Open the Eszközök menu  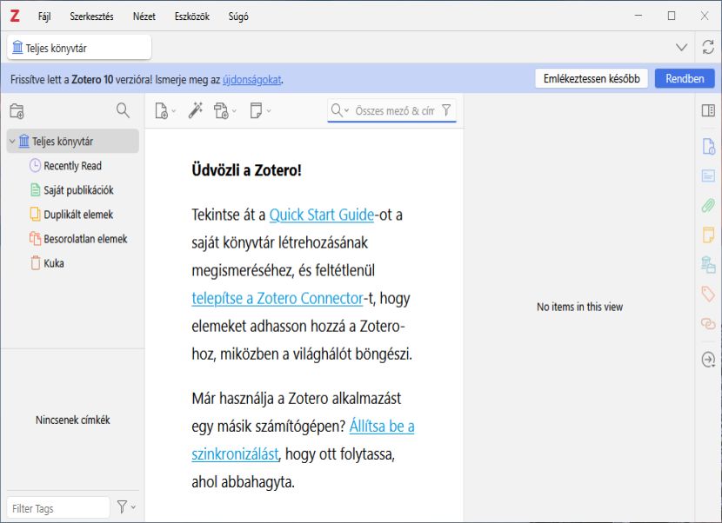coord(192,17)
